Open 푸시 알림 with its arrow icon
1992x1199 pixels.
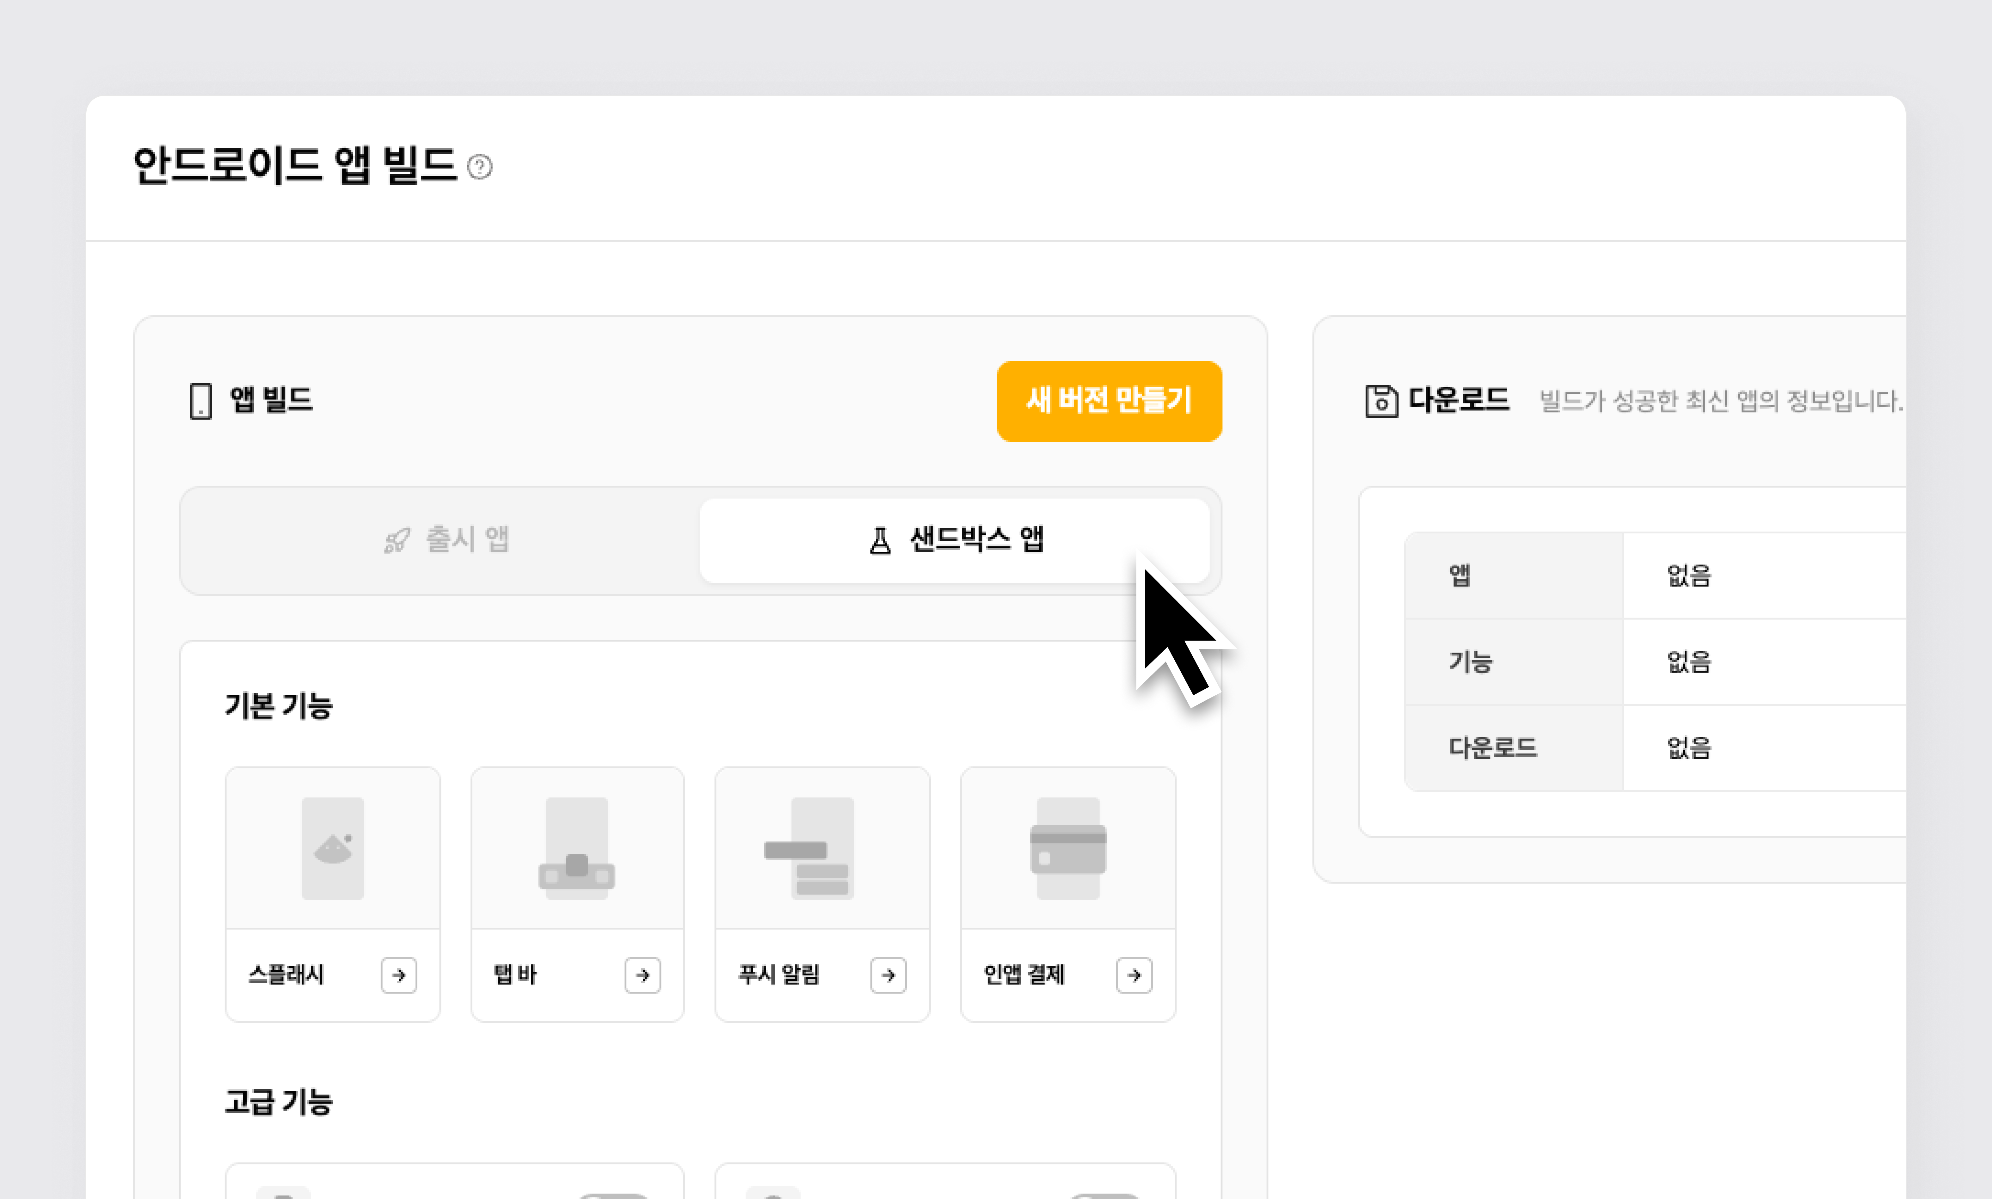click(888, 975)
